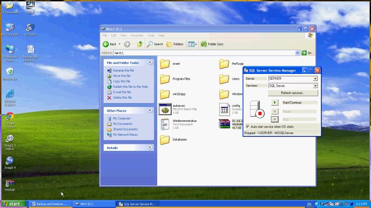Go up one folder level icon

(x=140, y=44)
